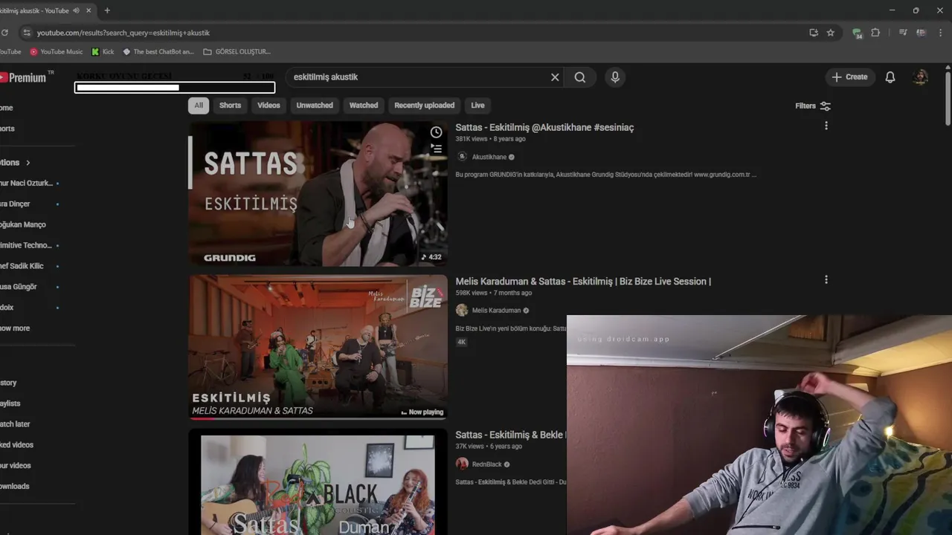Install app icon in address bar
Viewport: 952px width, 535px height.
[814, 33]
